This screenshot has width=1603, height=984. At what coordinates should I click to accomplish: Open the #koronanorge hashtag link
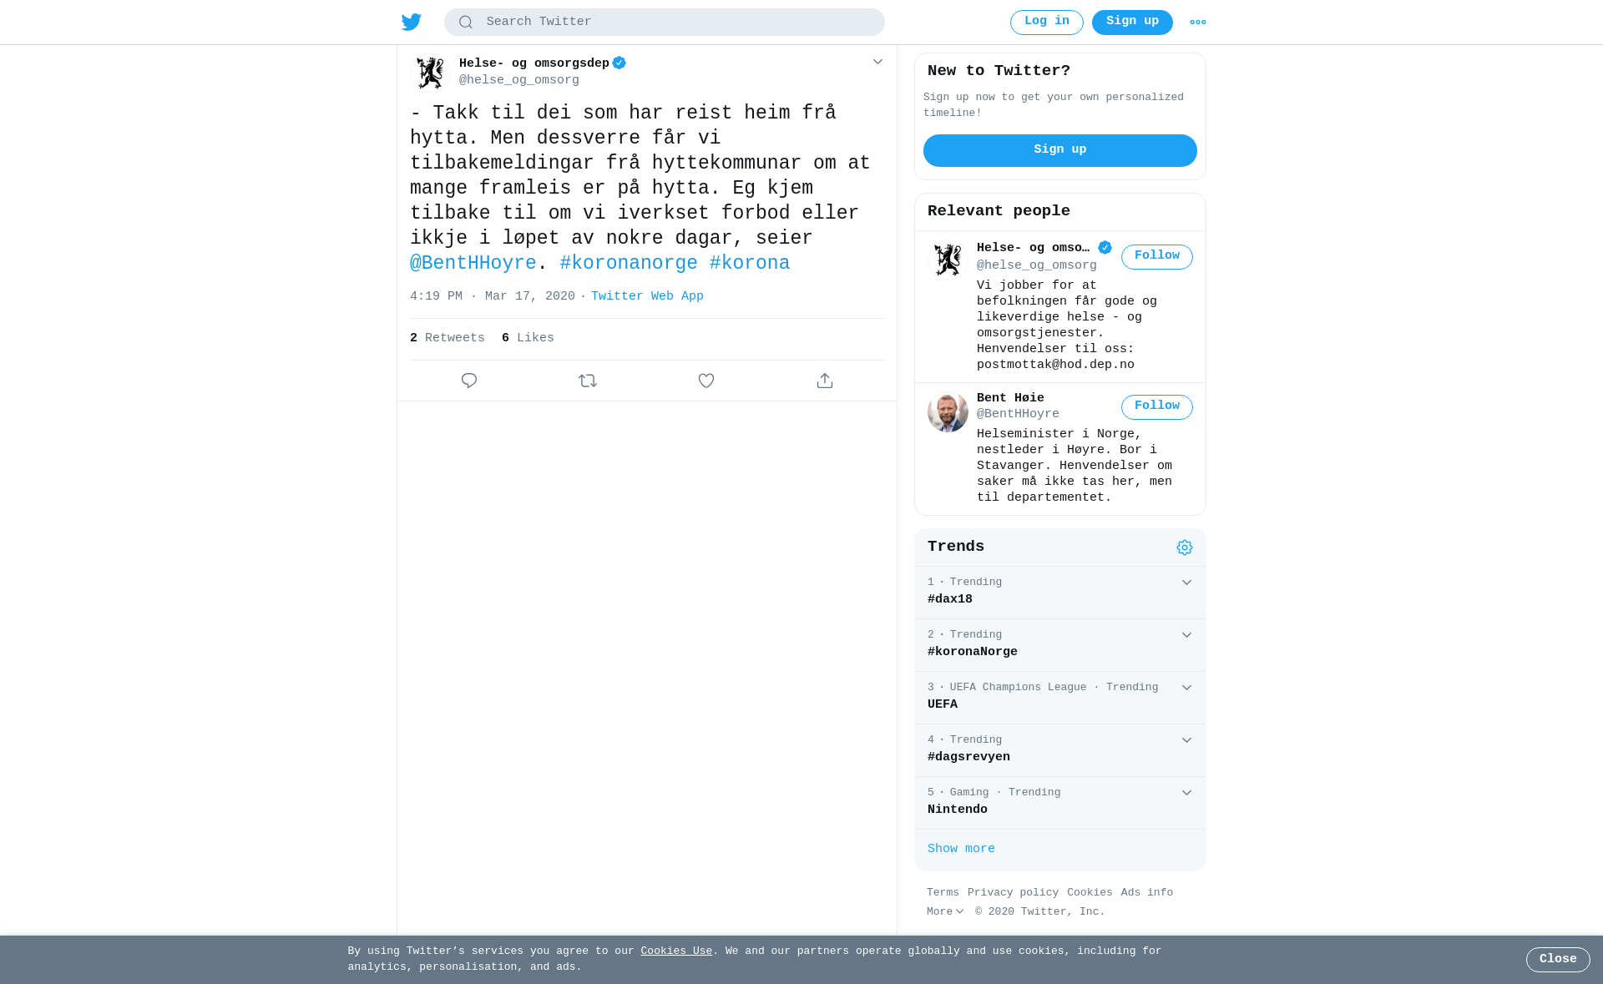coord(629,264)
